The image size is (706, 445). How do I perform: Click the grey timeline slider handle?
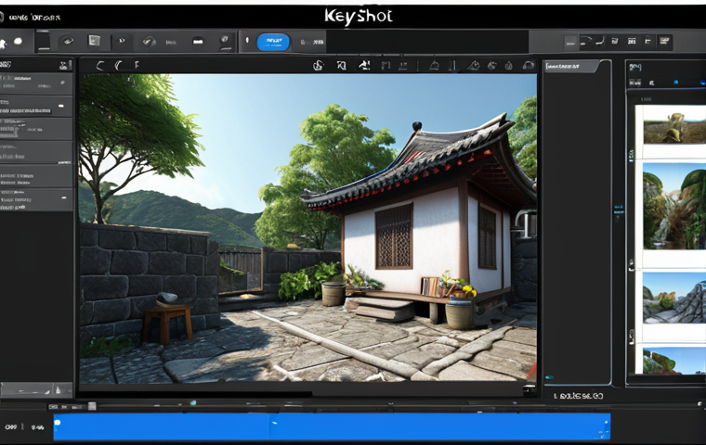point(92,406)
